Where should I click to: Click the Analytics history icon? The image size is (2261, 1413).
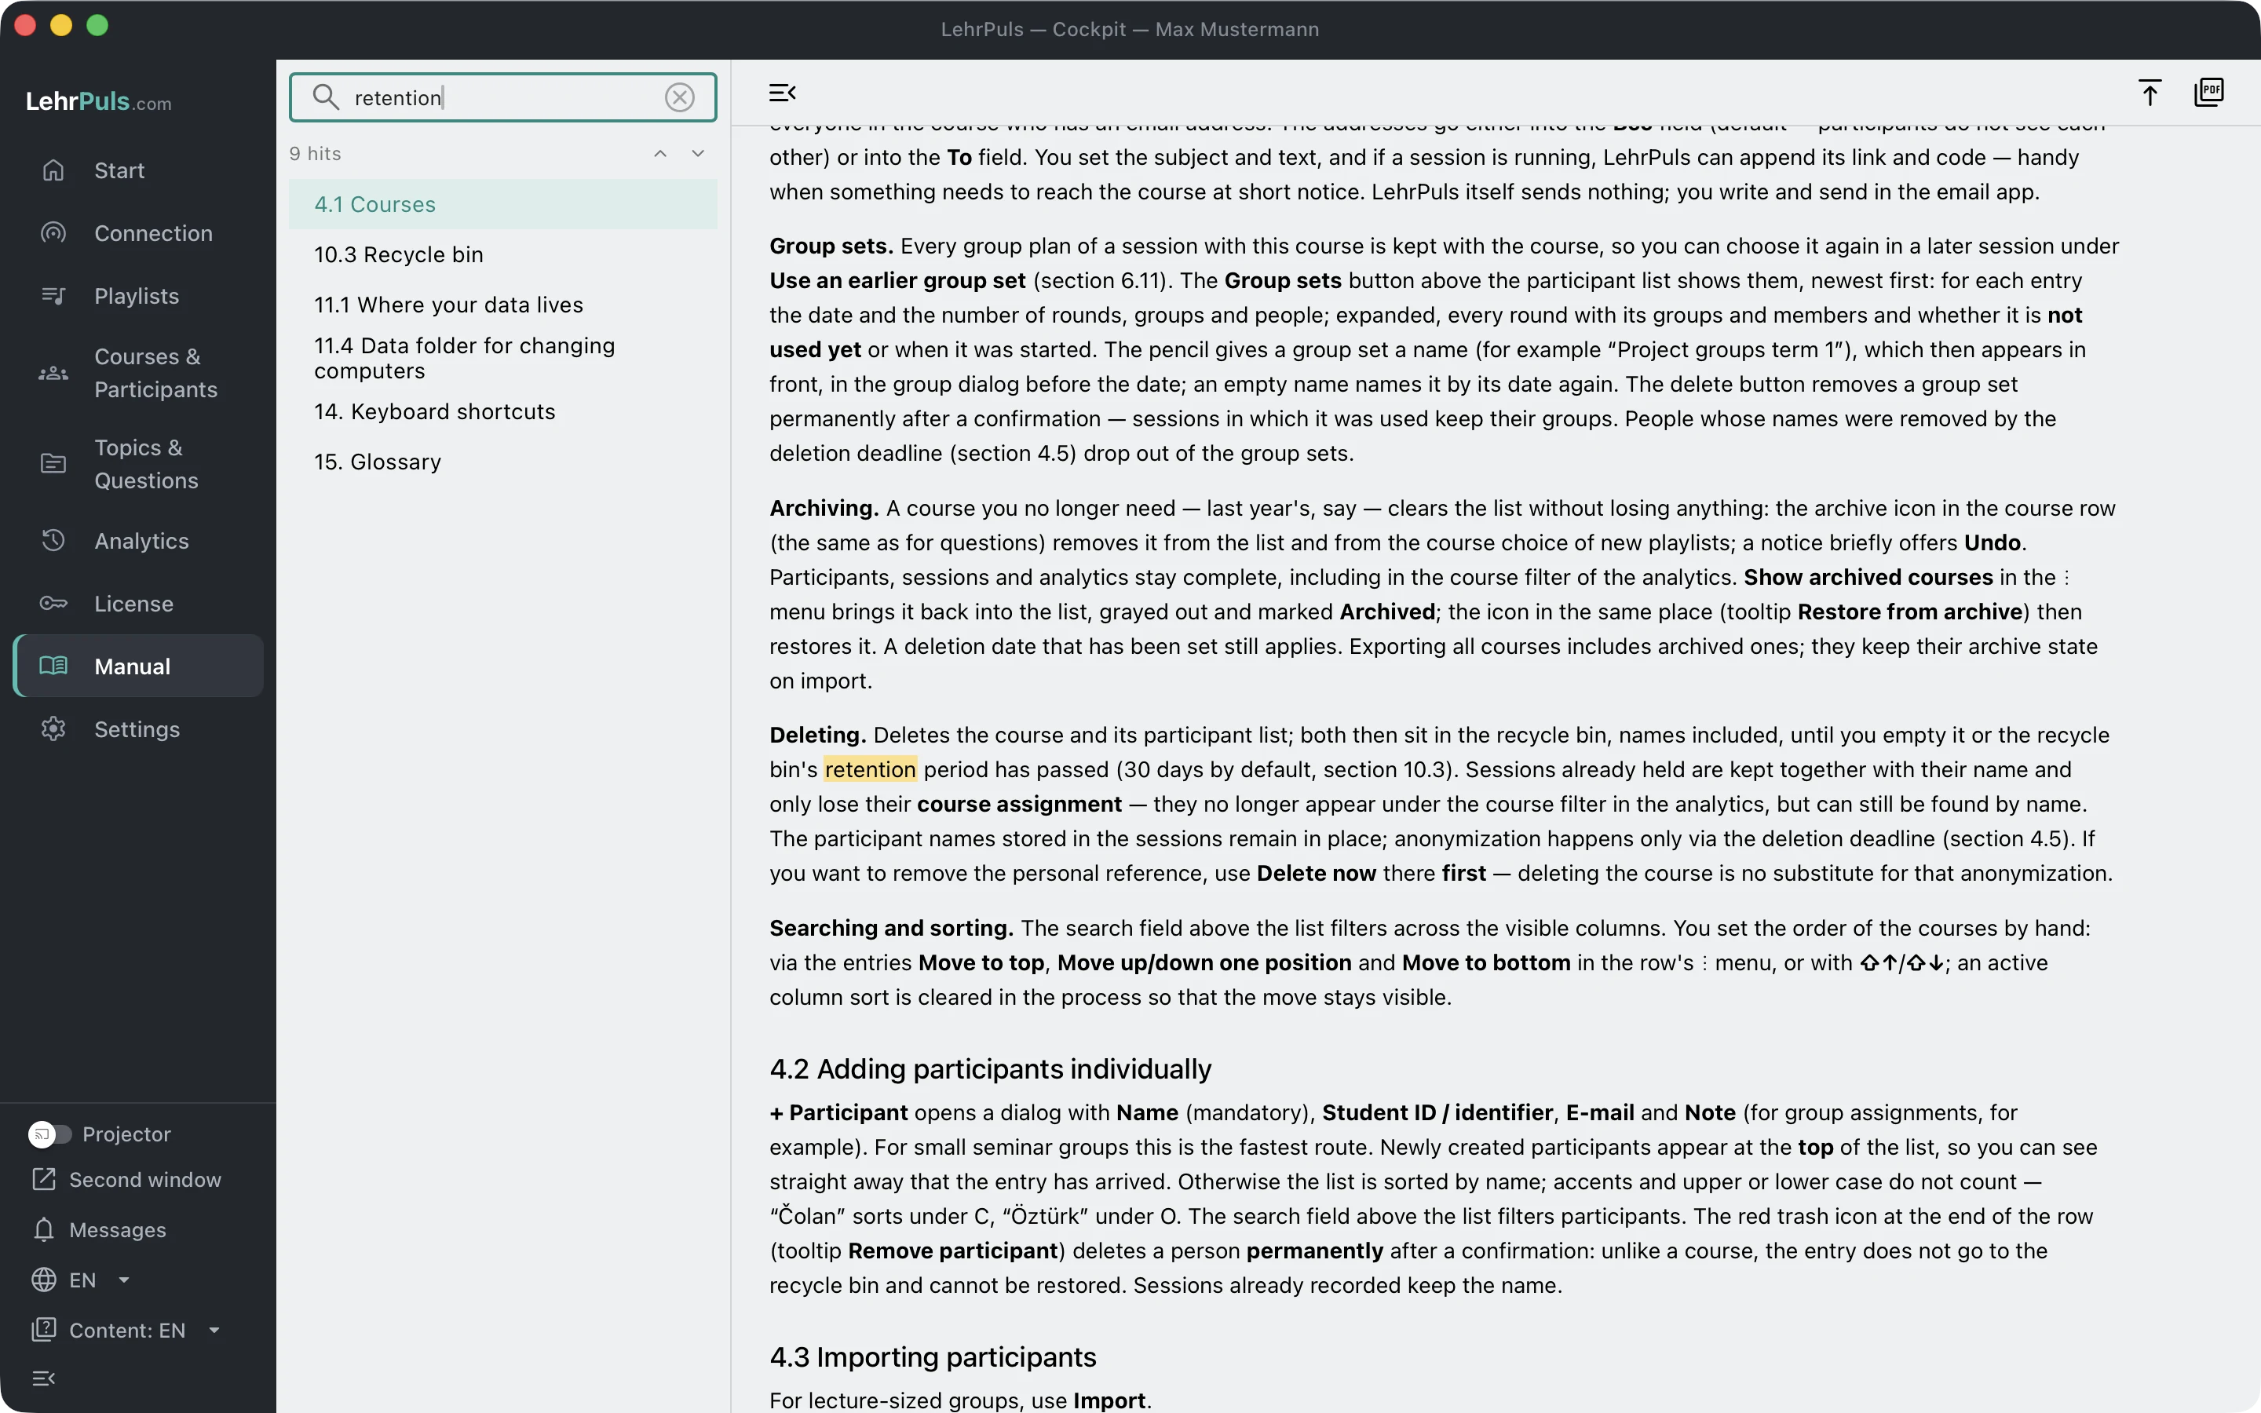[53, 540]
